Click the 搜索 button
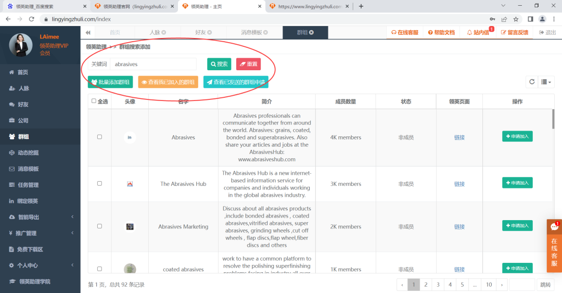Viewport: 562px width, 293px height. coord(219,64)
